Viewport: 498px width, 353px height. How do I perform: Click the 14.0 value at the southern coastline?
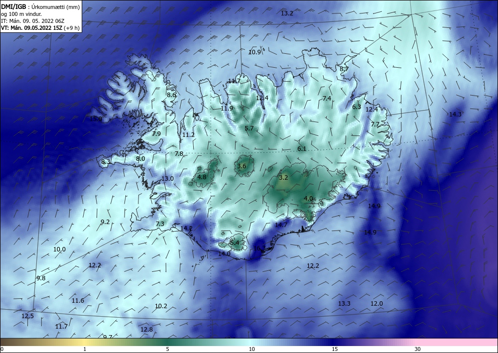(x=224, y=254)
